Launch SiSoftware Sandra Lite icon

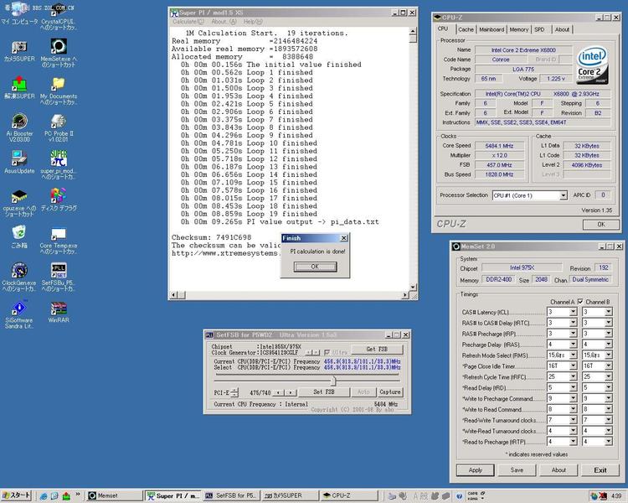pyautogui.click(x=19, y=314)
